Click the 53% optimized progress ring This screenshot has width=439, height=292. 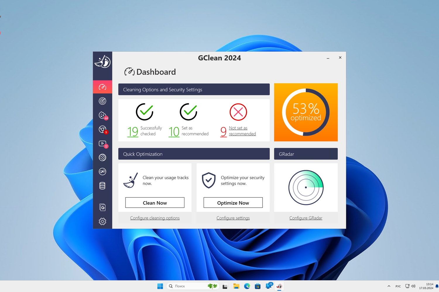pos(306,112)
